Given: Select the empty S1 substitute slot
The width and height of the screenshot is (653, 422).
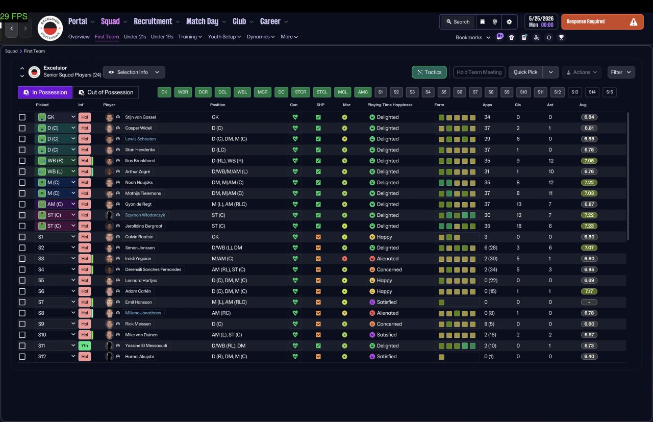Looking at the screenshot, I should [x=380, y=92].
